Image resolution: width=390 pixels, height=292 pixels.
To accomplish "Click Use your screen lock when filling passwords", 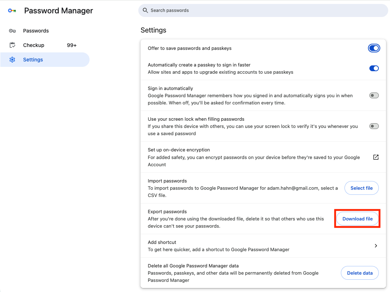I will (x=196, y=119).
